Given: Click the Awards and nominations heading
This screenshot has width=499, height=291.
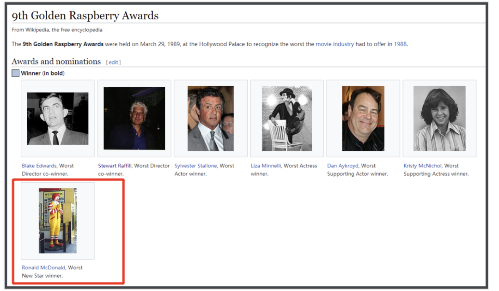Looking at the screenshot, I should 56,61.
